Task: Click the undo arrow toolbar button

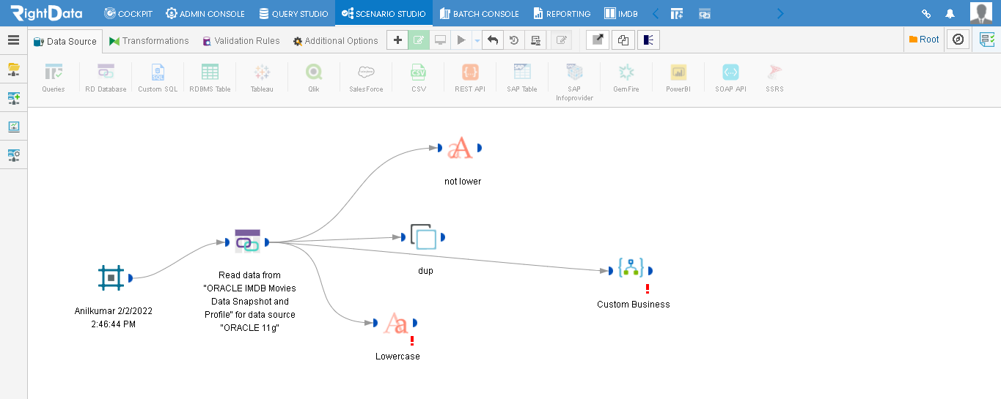Action: [x=493, y=40]
